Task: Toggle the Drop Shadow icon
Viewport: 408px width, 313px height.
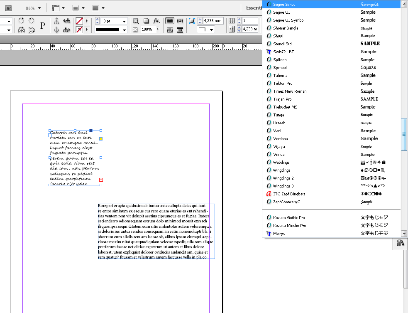Action: pos(146,21)
